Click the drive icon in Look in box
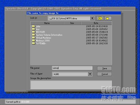The height and width of the screenshot is (105, 140). pyautogui.click(x=51, y=18)
